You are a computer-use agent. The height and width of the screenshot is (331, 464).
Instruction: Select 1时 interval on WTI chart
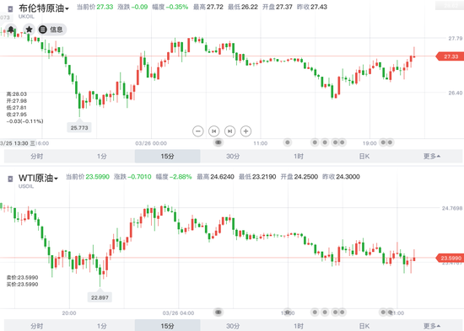[x=299, y=326]
